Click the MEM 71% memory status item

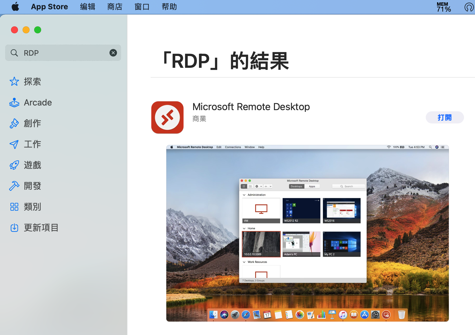[443, 7]
